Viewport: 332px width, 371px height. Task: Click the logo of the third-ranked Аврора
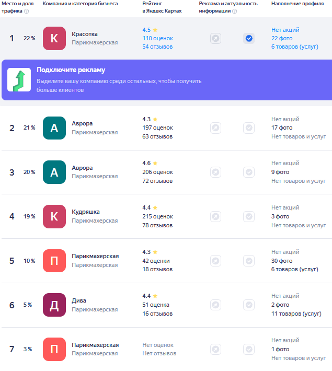[x=54, y=172]
